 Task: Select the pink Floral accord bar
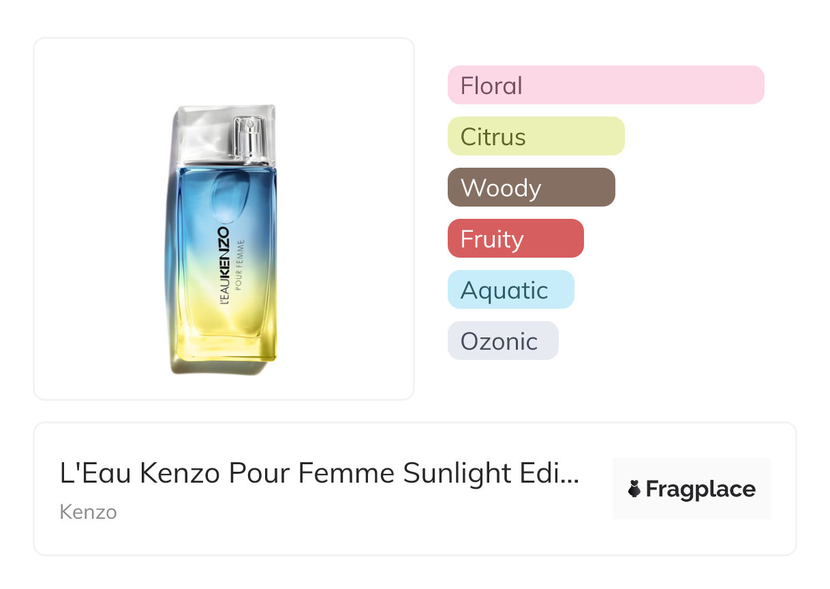[x=605, y=85]
